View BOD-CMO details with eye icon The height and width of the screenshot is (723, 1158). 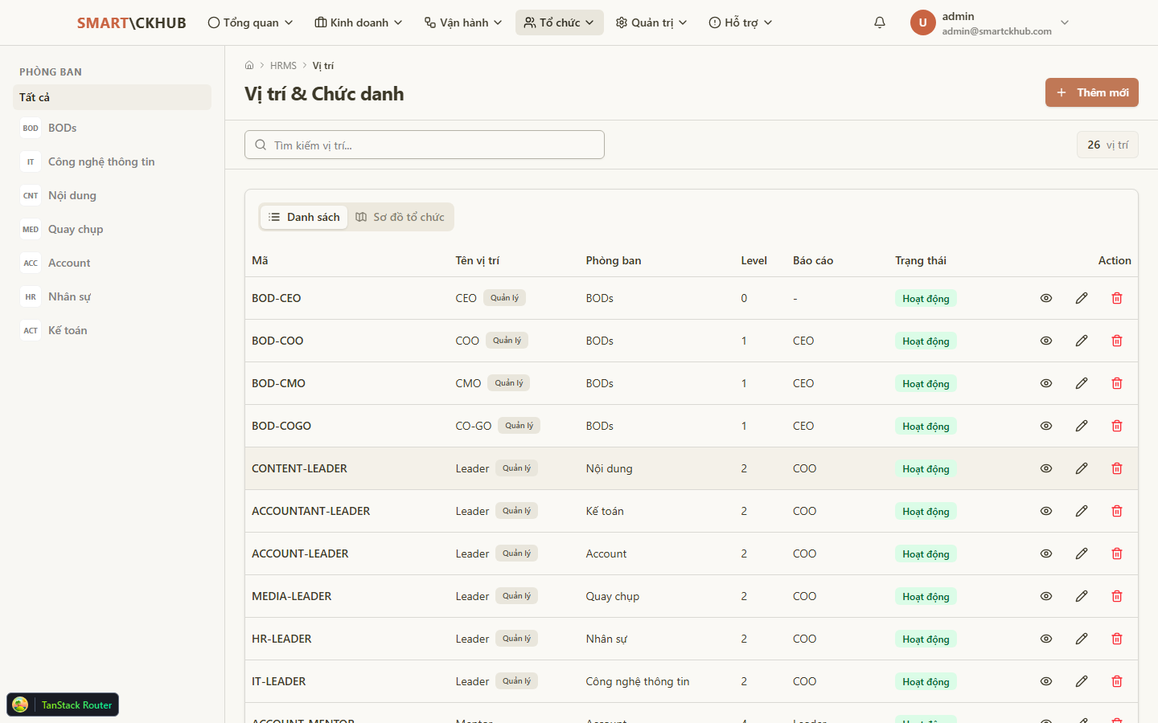coord(1046,383)
